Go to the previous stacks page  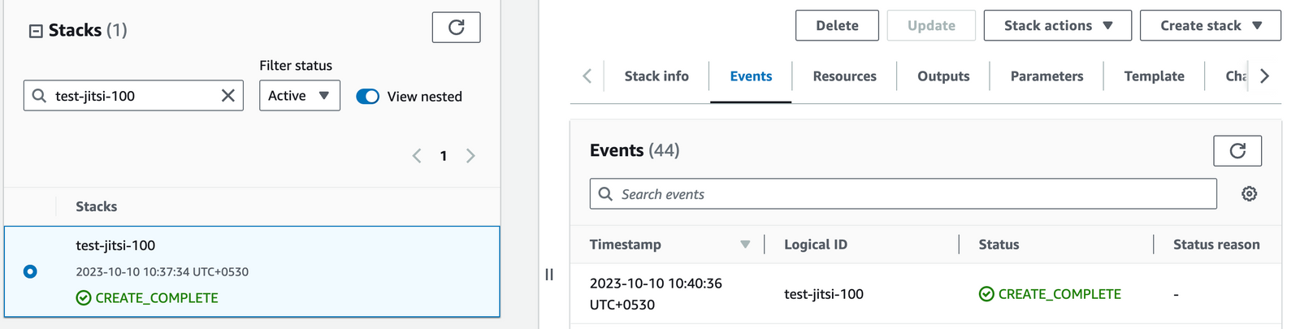click(x=417, y=156)
